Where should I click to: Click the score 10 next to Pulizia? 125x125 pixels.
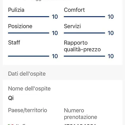click(55, 17)
